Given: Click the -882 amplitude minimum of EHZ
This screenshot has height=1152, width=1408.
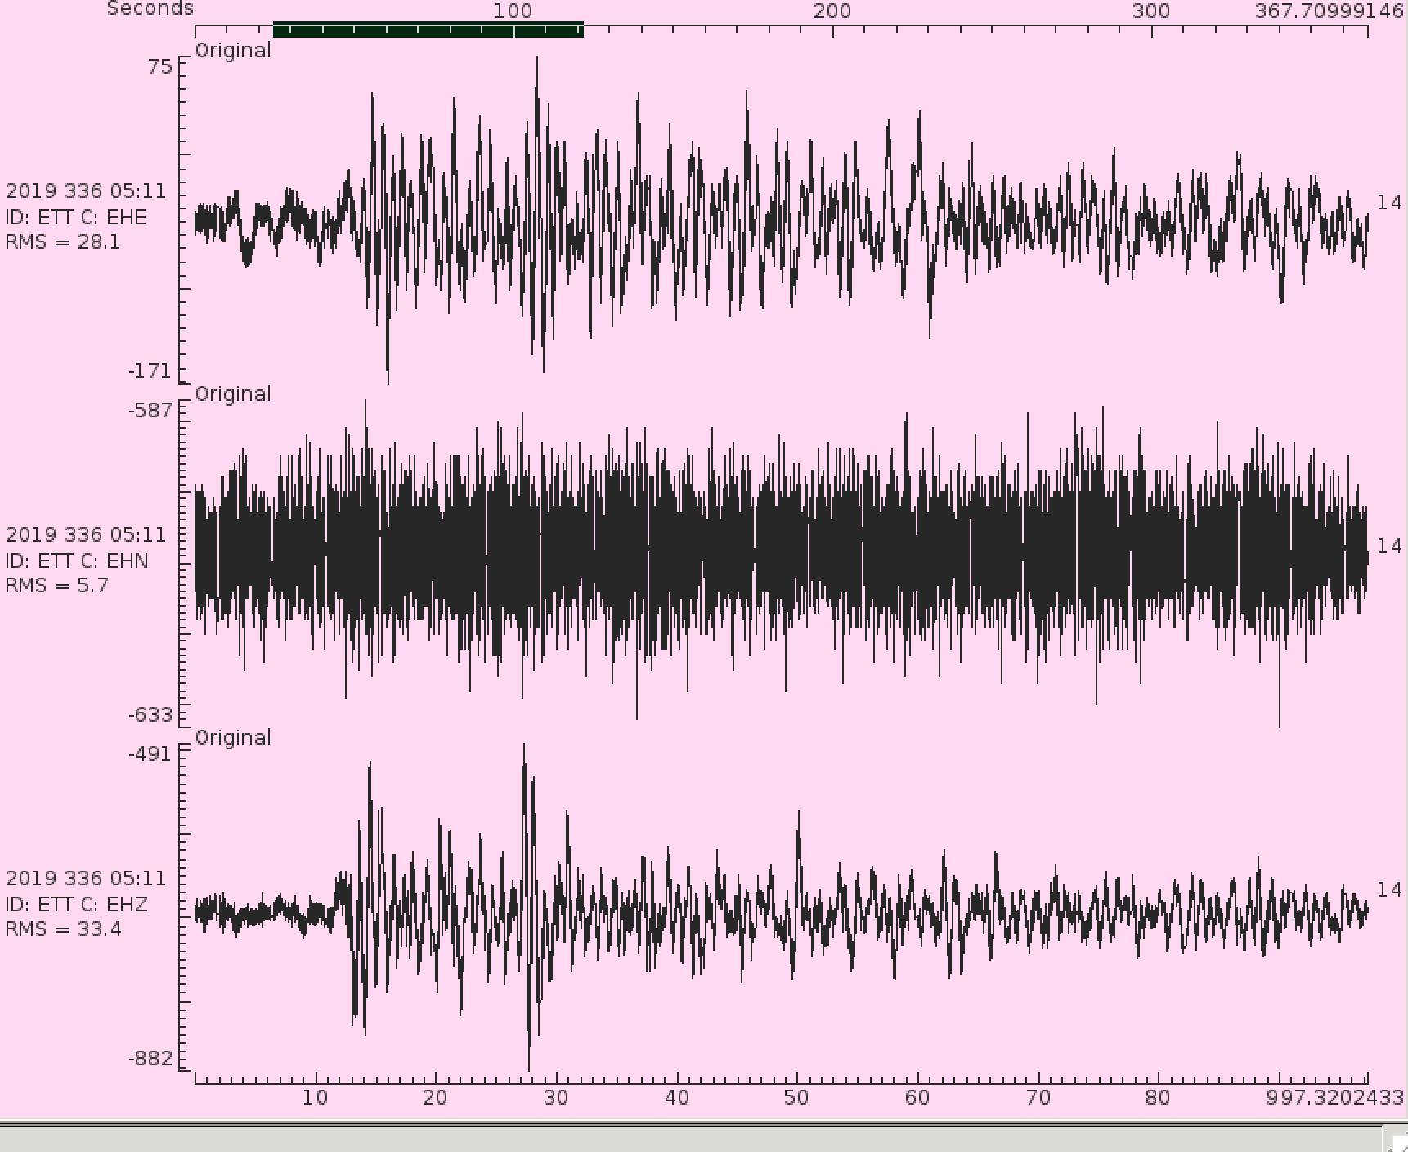Looking at the screenshot, I should click(150, 1059).
